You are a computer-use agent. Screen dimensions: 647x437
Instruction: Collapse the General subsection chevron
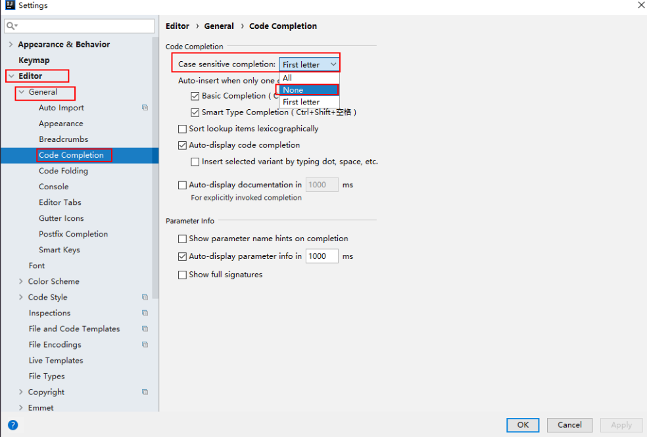point(22,92)
